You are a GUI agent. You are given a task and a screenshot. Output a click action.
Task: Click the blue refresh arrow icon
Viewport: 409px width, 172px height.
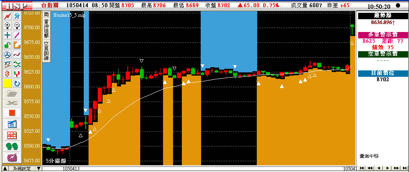[x=17, y=83]
